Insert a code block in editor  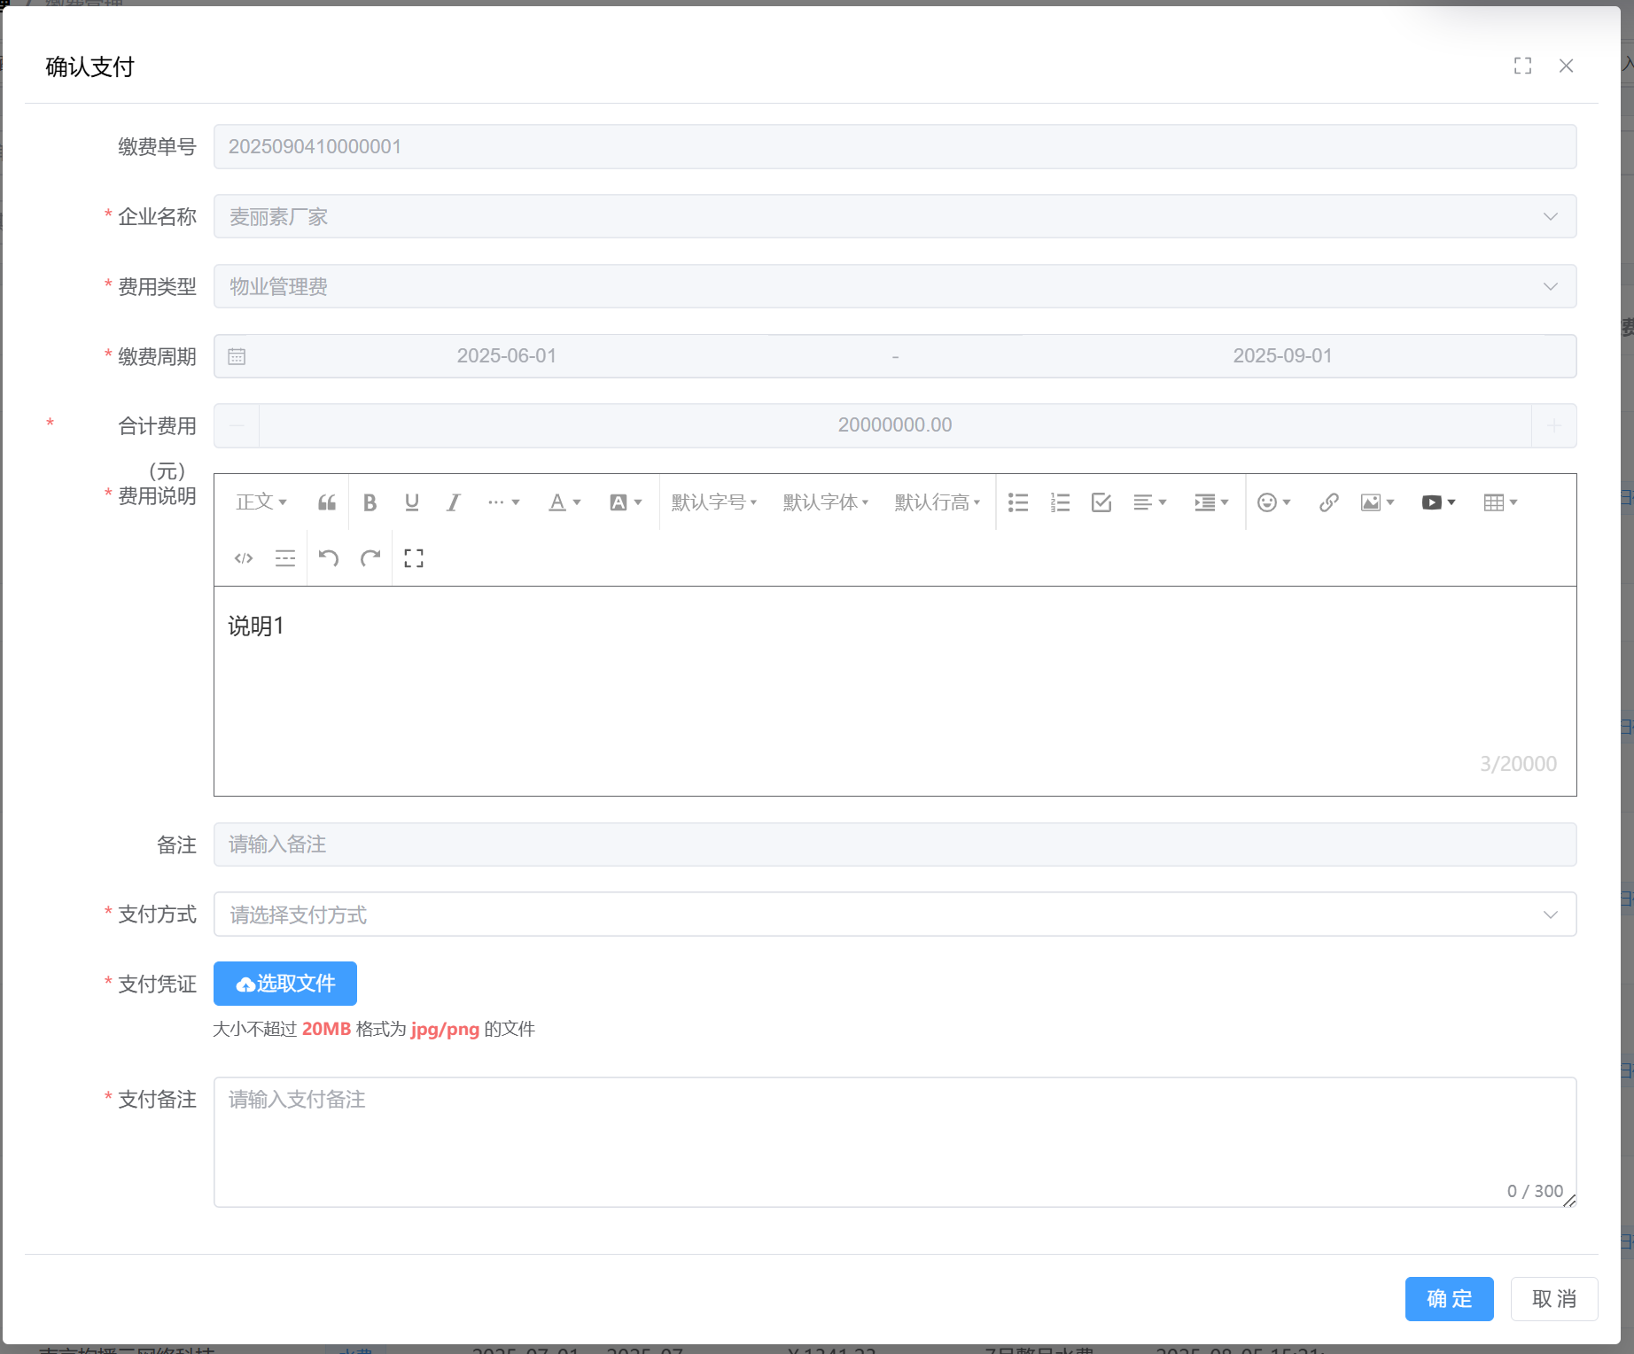point(244,558)
